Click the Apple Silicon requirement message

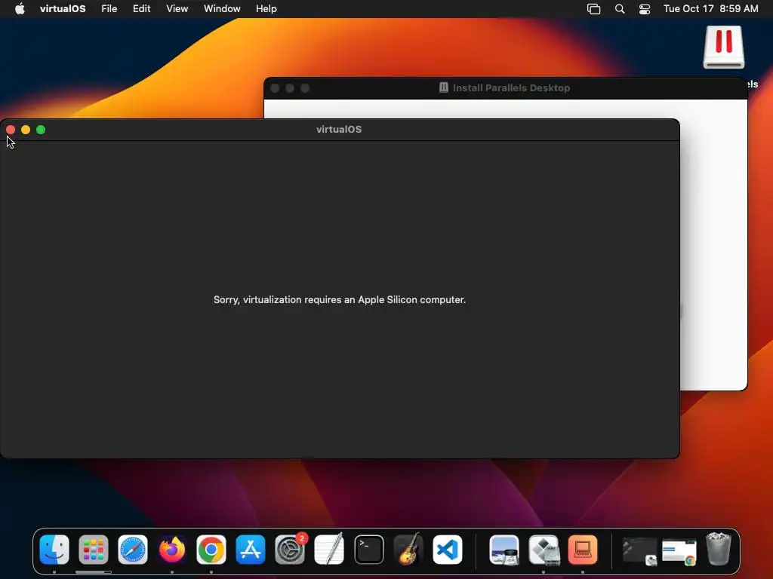[340, 300]
